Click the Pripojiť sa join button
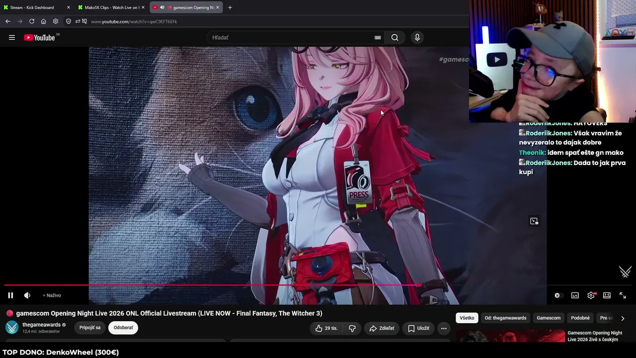 pyautogui.click(x=90, y=328)
